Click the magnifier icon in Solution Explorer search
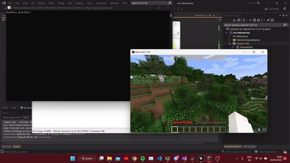 pyautogui.click(x=285, y=25)
